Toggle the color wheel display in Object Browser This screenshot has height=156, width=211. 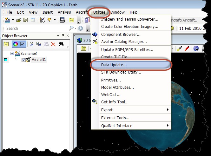(15, 44)
